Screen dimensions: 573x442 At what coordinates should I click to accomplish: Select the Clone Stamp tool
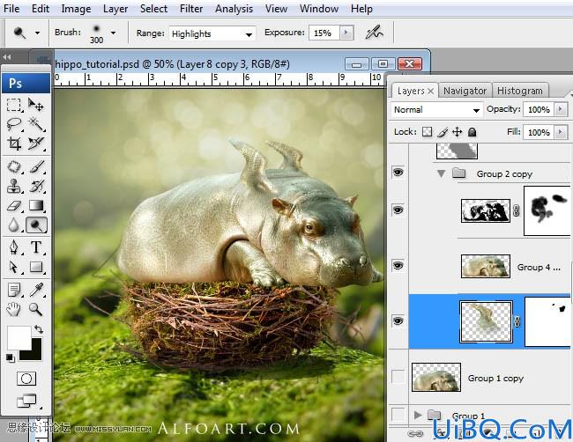(14, 186)
